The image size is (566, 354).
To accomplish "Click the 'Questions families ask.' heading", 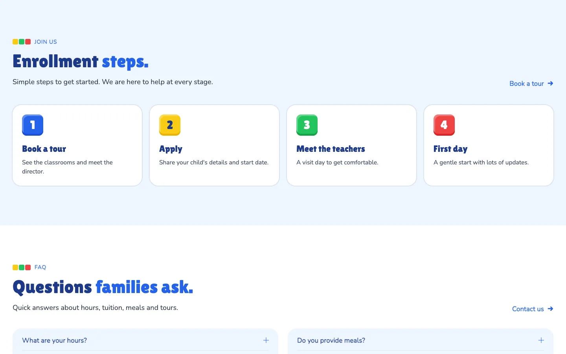I will (103, 287).
